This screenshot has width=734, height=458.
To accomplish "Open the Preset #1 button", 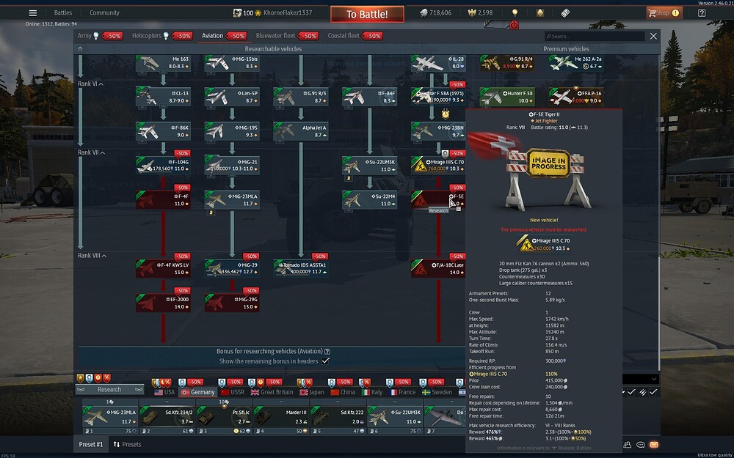I will 91,445.
